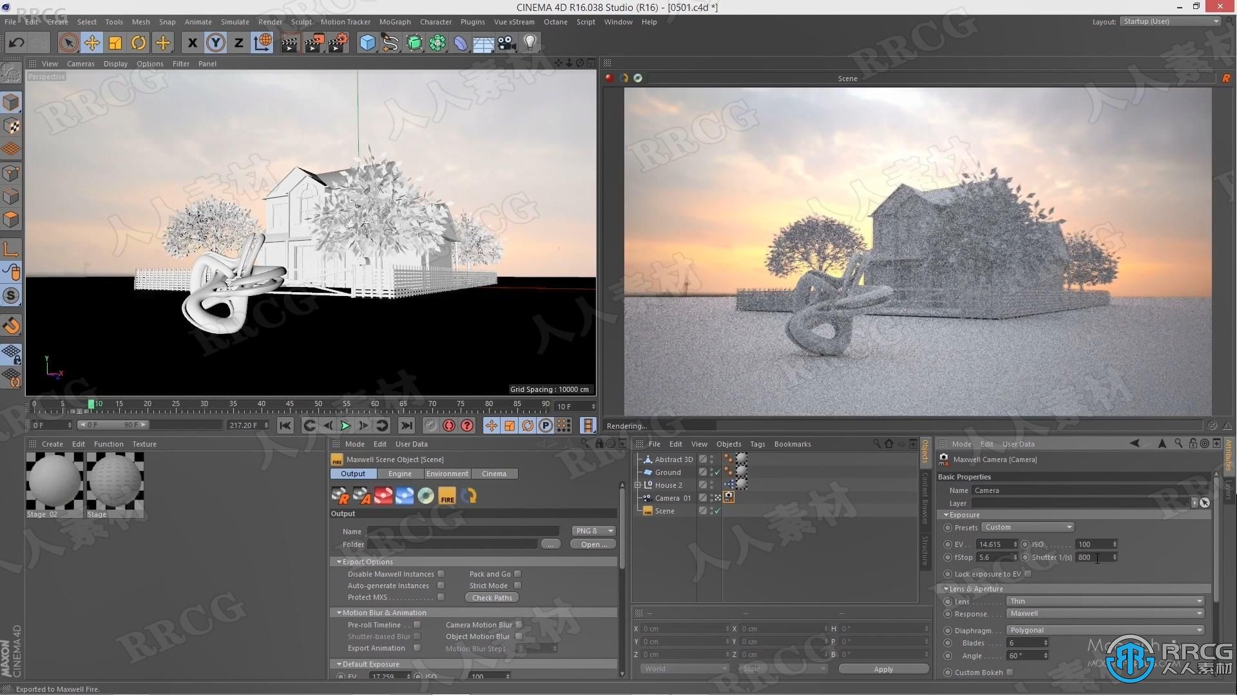Select the Engine tab in Maxwell panel
The width and height of the screenshot is (1237, 695).
[x=398, y=473]
